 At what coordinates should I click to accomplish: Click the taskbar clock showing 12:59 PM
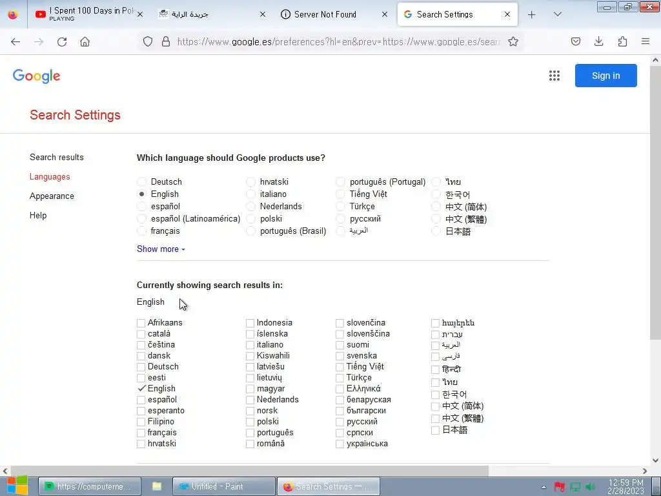tap(625, 486)
